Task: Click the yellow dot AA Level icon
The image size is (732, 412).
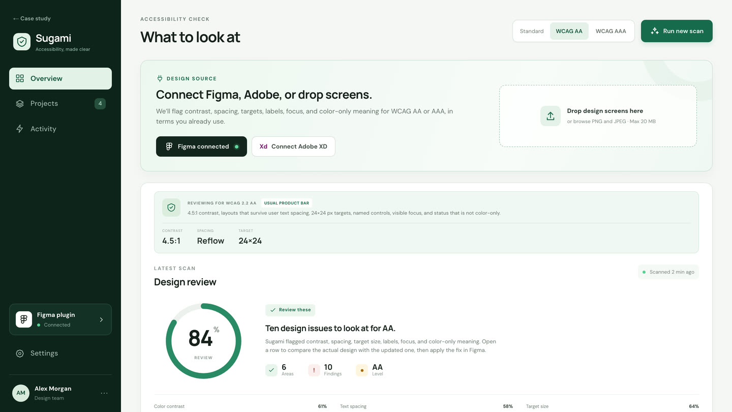Action: (362, 370)
